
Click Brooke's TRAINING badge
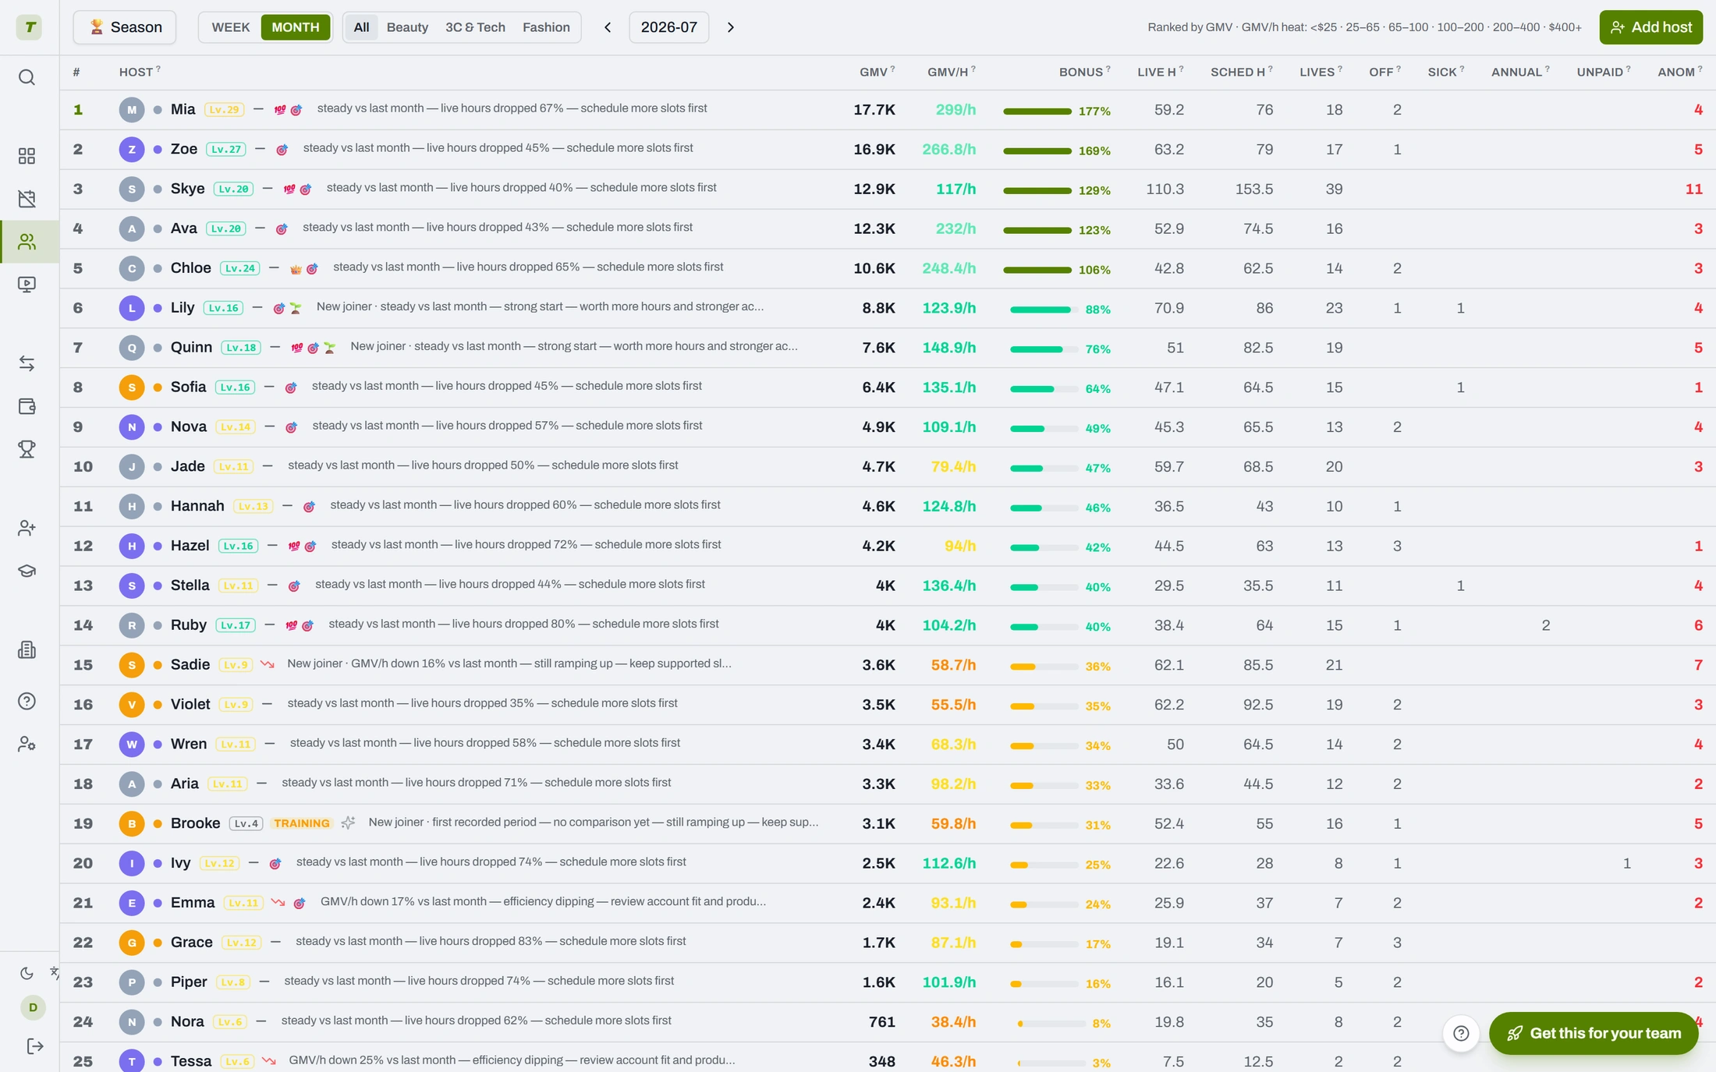(302, 823)
